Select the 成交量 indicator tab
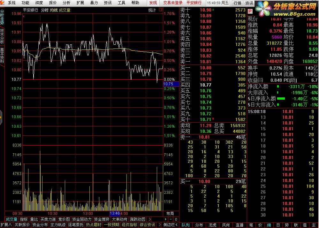The width and height of the screenshot is (319, 228). coord(11,219)
